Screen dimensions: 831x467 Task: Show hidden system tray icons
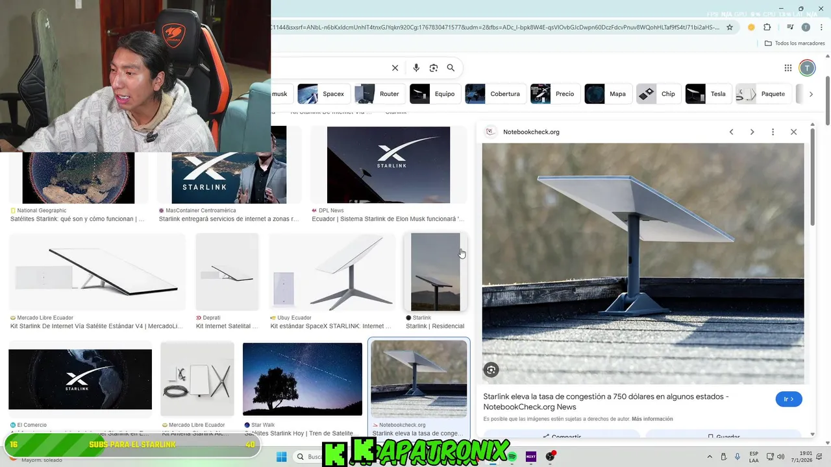click(x=710, y=457)
